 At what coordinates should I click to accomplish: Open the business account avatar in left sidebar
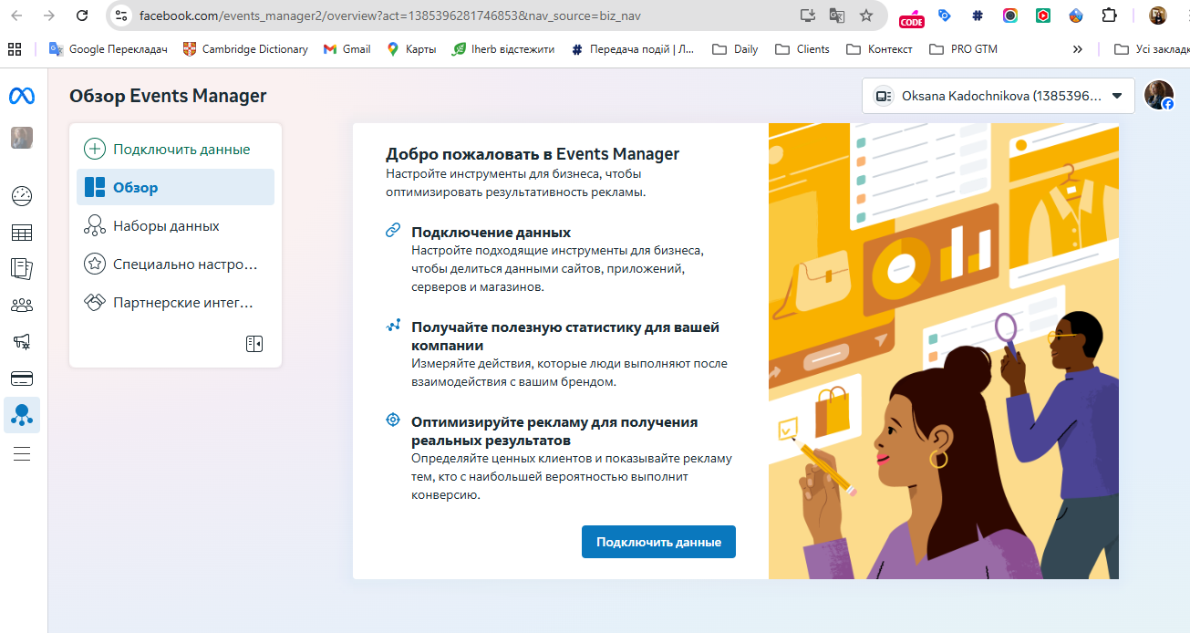click(22, 138)
